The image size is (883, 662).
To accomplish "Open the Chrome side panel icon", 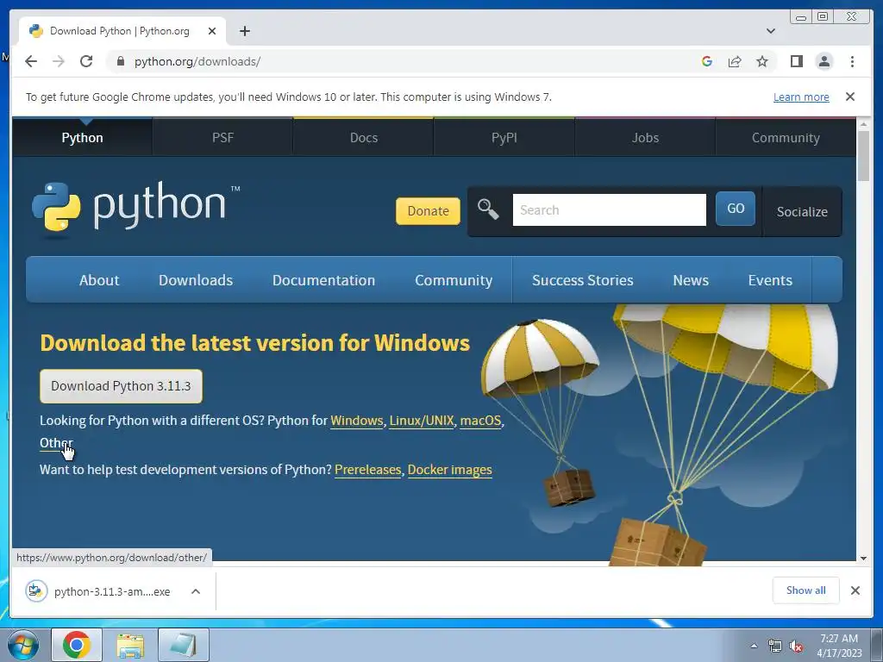I will click(x=796, y=61).
